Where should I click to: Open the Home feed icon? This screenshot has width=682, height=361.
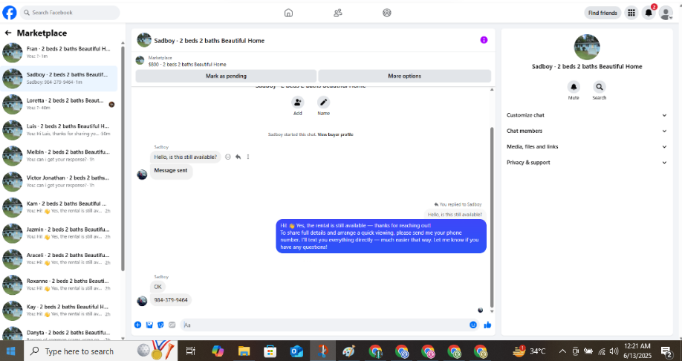[288, 13]
